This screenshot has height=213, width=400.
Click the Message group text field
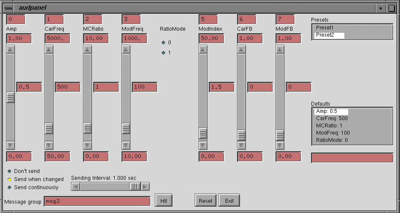[97, 201]
